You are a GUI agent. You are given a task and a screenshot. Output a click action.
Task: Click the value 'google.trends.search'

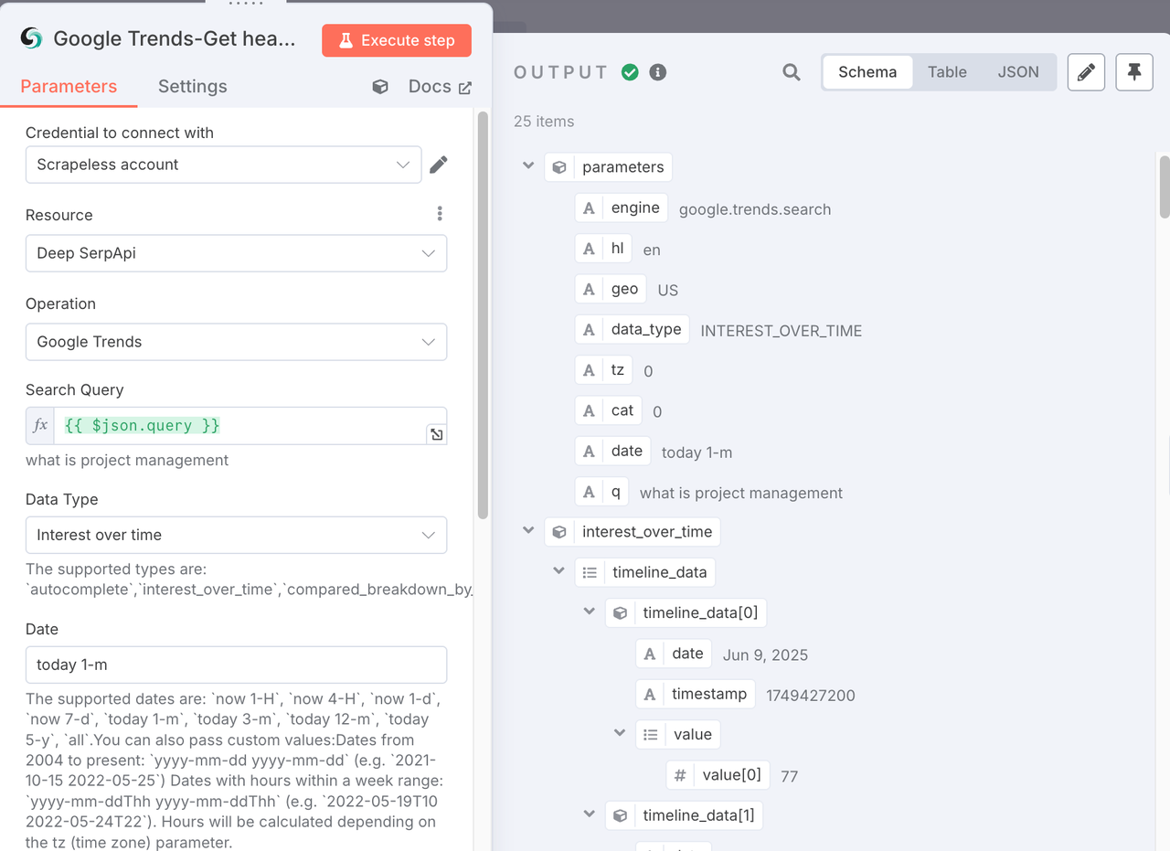click(x=755, y=209)
